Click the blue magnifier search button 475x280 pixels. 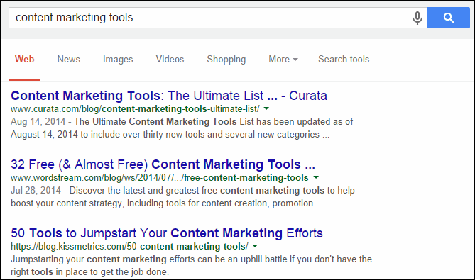pos(449,18)
